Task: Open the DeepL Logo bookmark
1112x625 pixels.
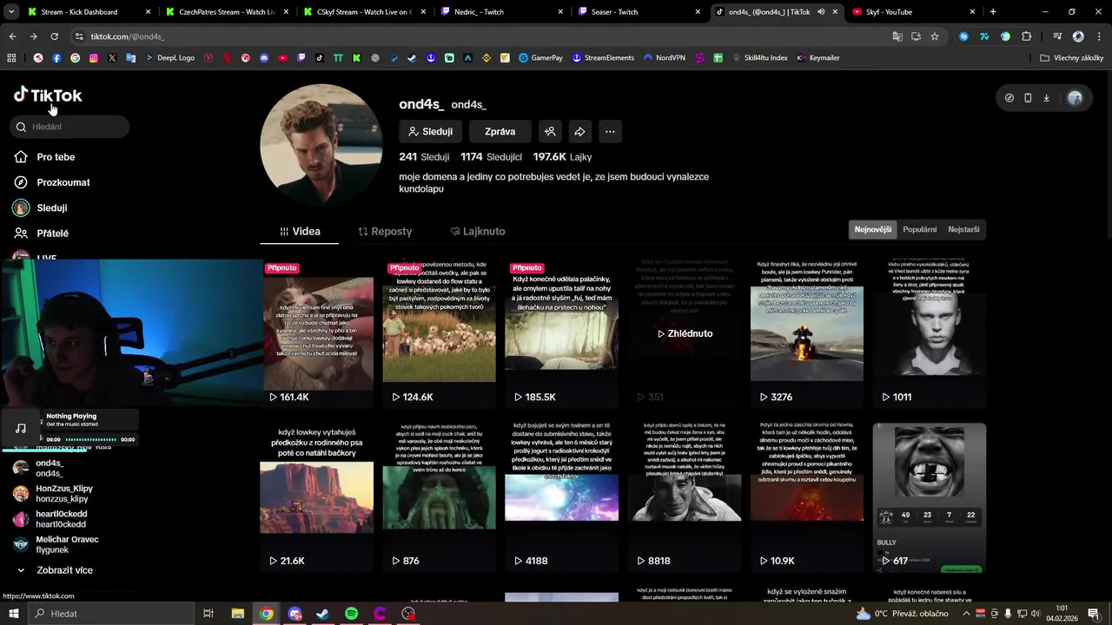Action: 170,58
